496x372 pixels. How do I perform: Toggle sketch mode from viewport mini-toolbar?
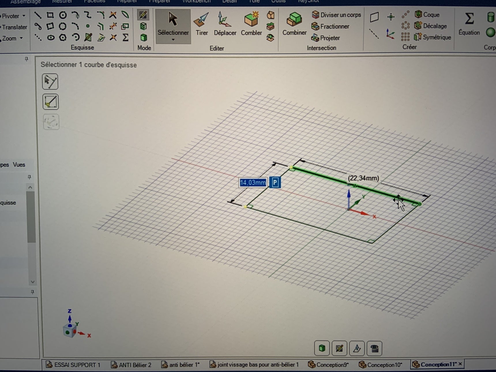point(339,348)
